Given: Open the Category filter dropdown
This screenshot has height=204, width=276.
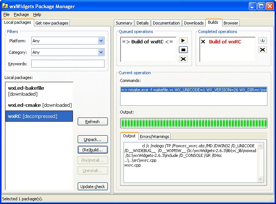Looking at the screenshot, I should point(101,52).
